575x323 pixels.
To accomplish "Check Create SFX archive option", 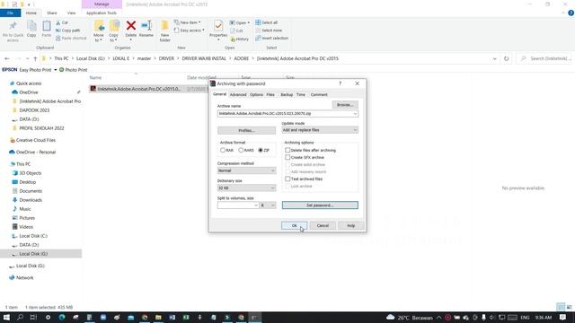I will tap(287, 158).
